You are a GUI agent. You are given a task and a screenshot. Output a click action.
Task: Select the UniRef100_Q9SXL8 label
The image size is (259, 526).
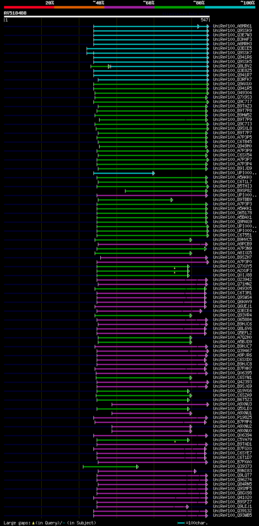click(x=233, y=129)
